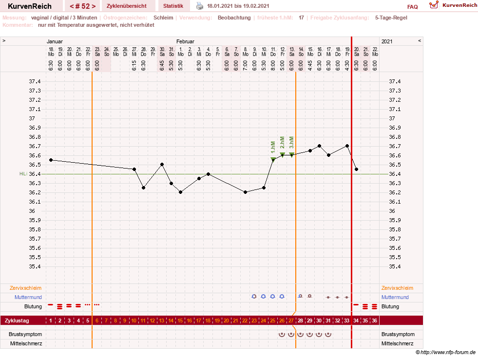Click the temperature point on January 30
Viewport: 478px width, 358px height.
click(162, 165)
